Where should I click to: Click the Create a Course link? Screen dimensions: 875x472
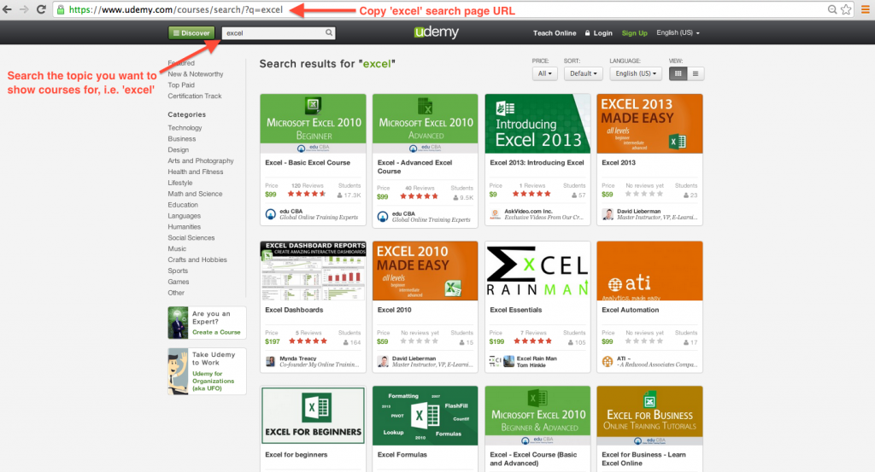(x=216, y=332)
